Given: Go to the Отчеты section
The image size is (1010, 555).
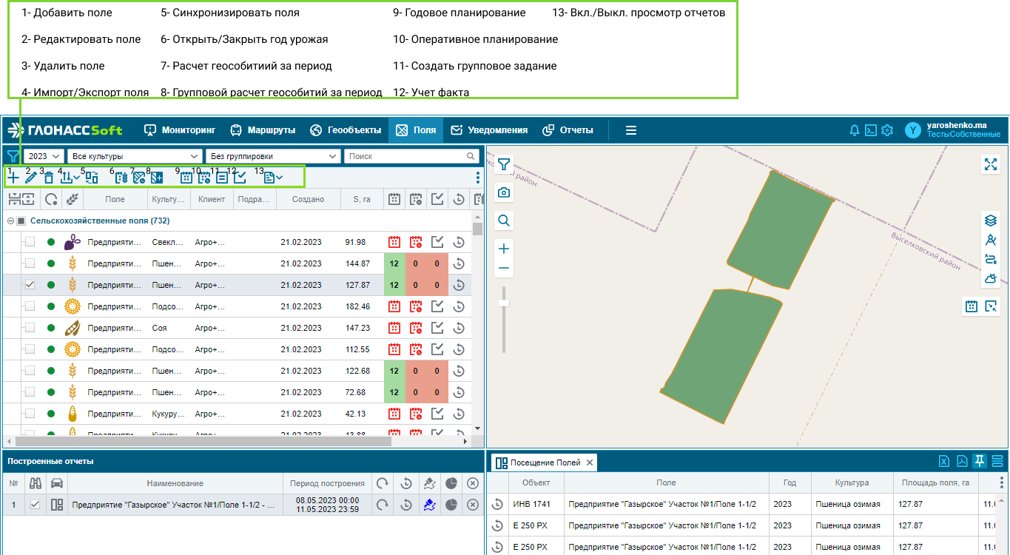Looking at the screenshot, I should pos(568,130).
